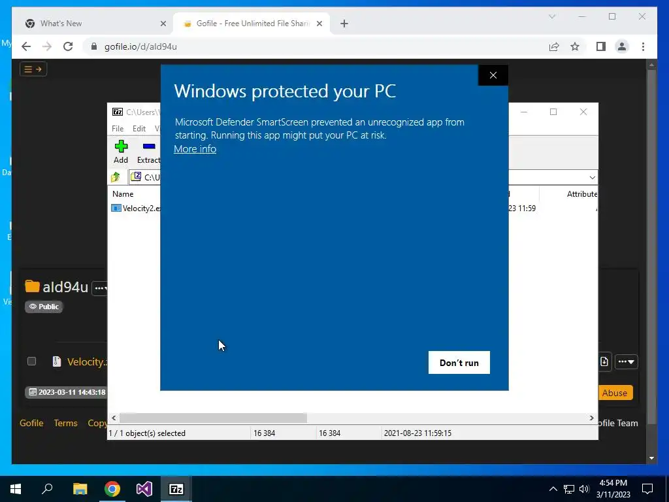Open the Windows Start menu

pos(16,489)
